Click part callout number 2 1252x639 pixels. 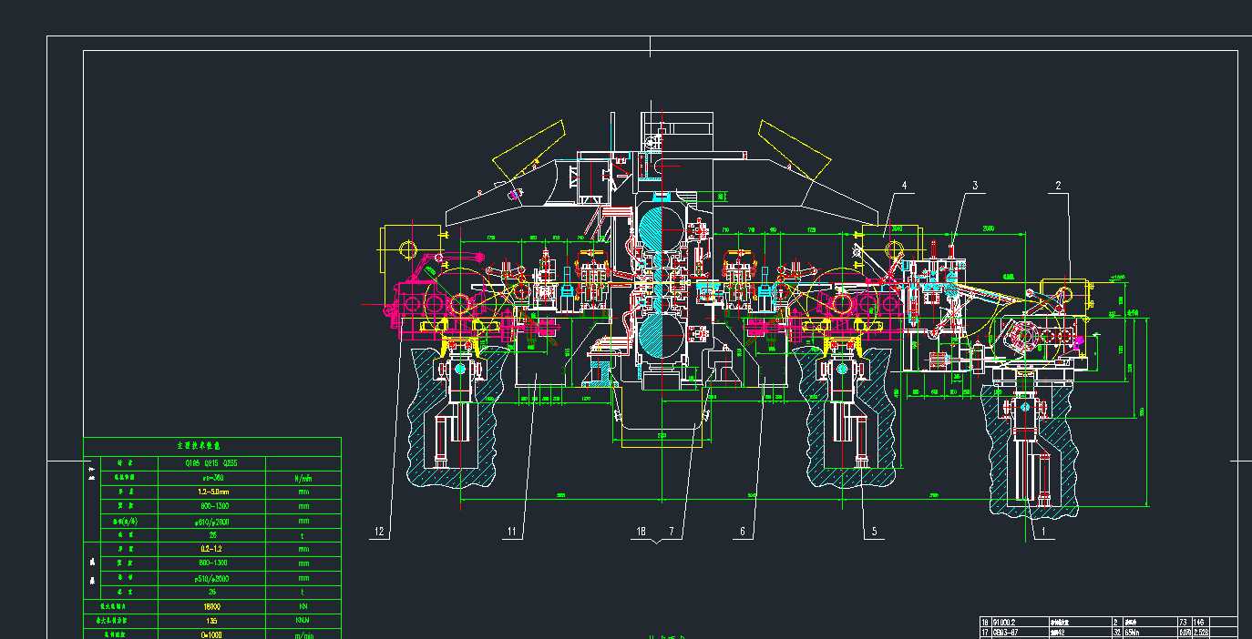[x=1058, y=186]
